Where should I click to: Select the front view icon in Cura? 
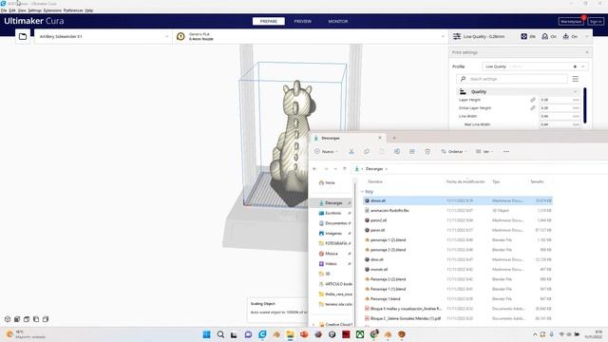pyautogui.click(x=17, y=319)
